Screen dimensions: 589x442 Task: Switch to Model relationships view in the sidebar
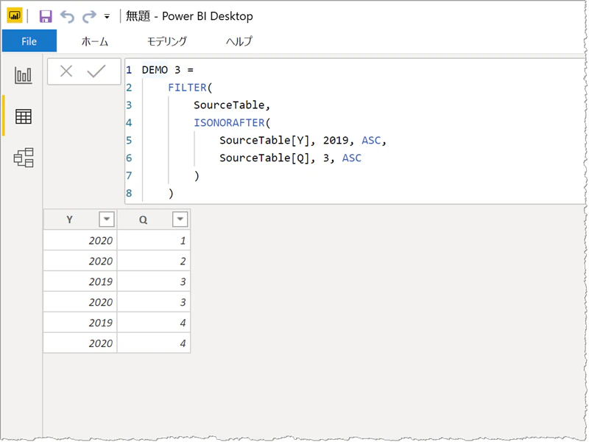[x=24, y=157]
